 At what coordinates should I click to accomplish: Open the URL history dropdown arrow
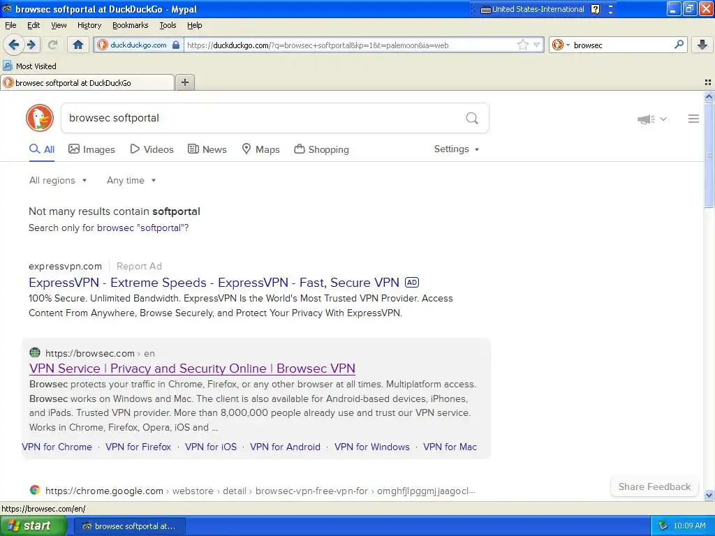point(537,45)
